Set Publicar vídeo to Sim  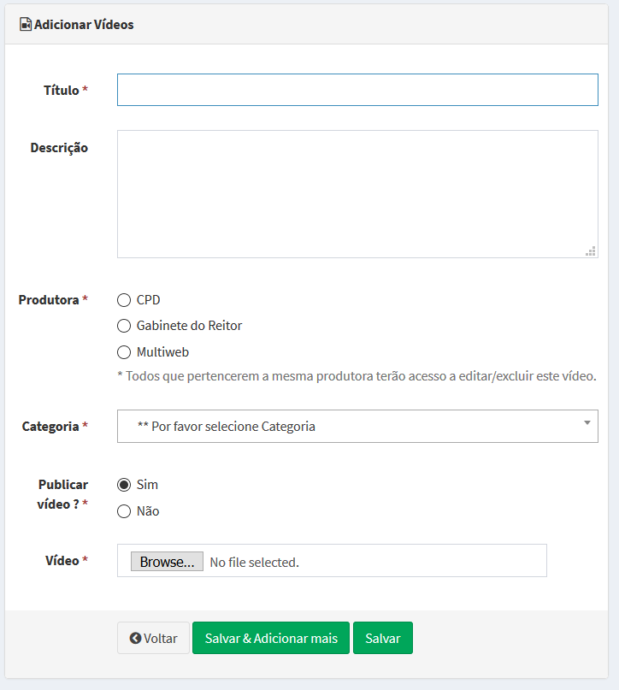click(x=124, y=485)
